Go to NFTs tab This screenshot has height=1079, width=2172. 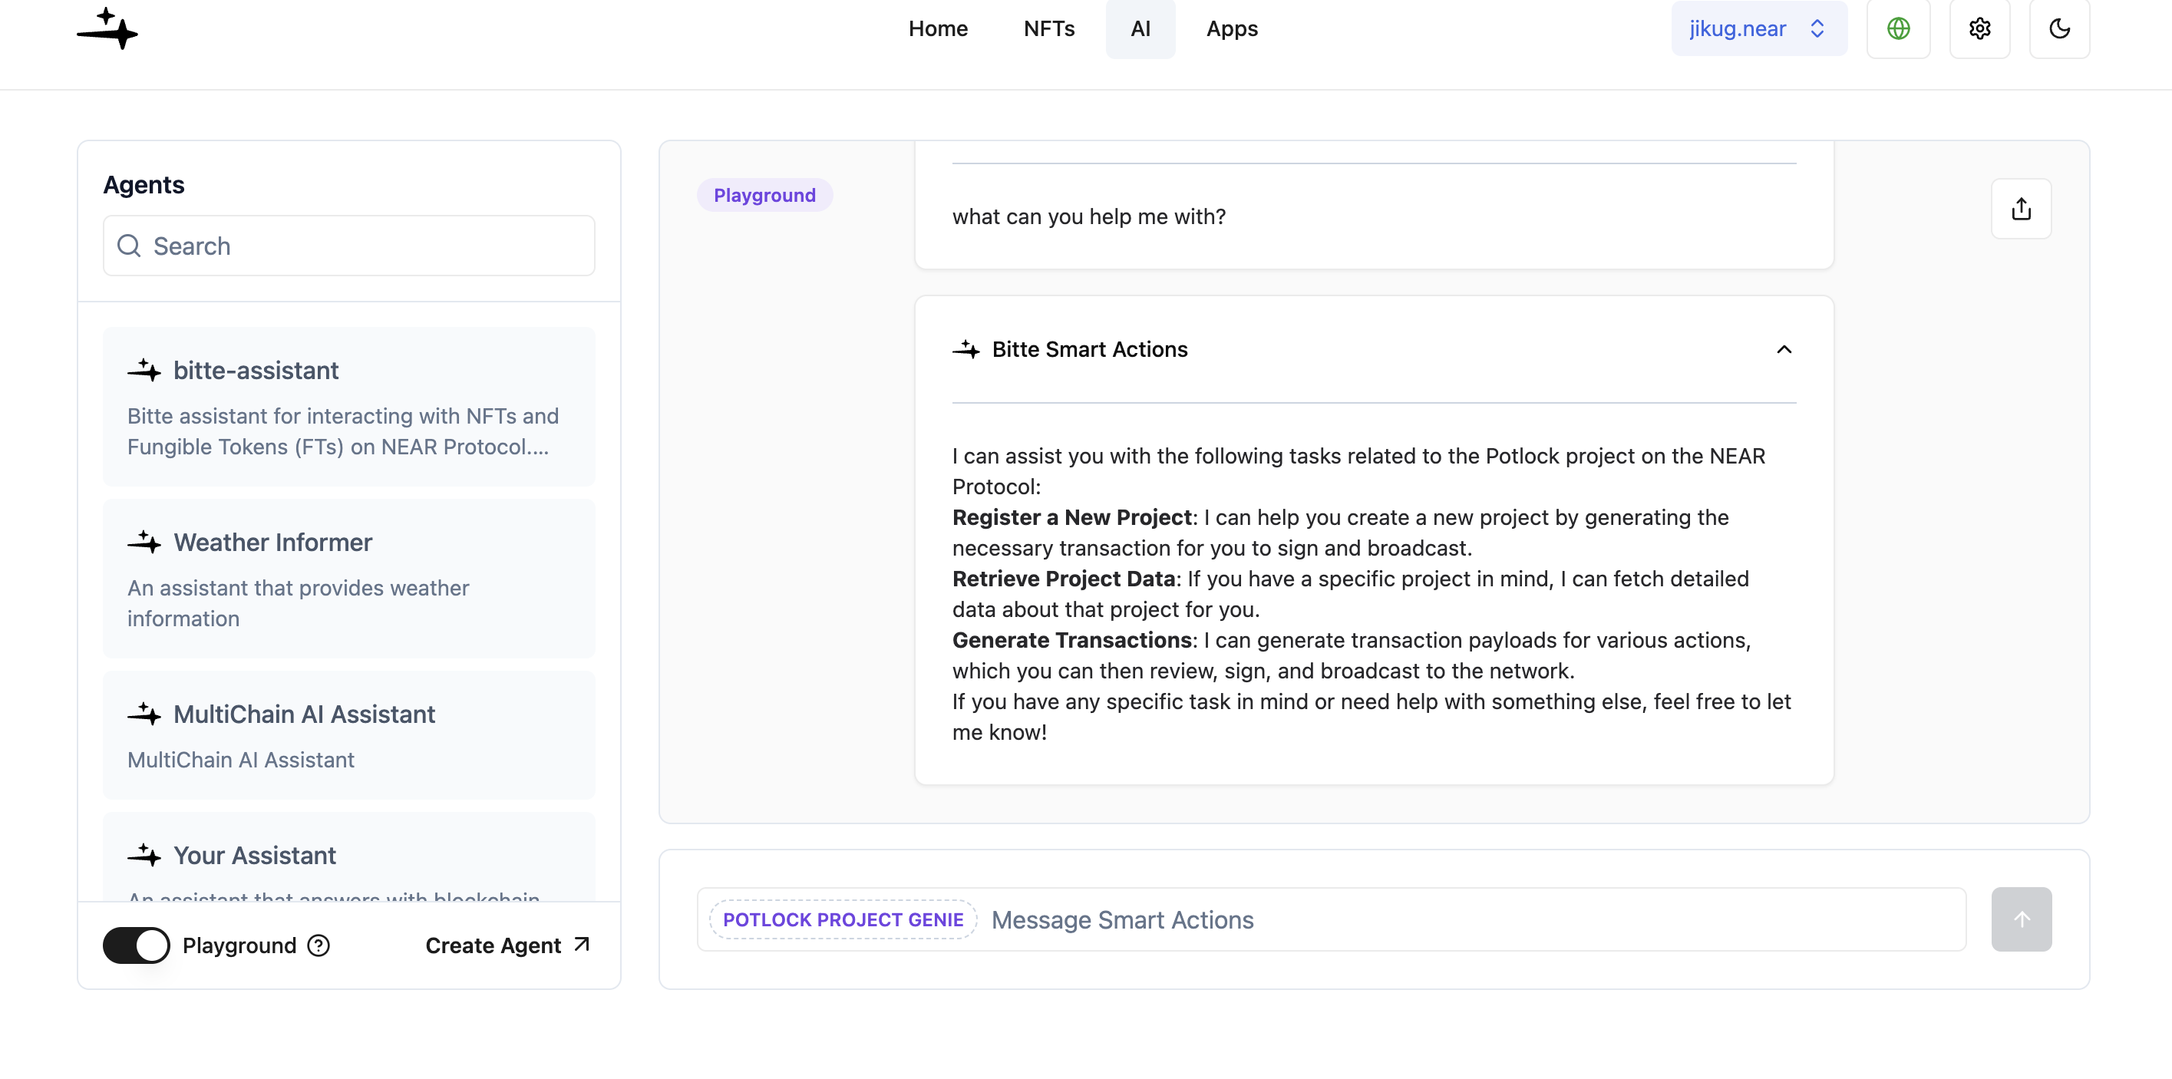click(1049, 28)
